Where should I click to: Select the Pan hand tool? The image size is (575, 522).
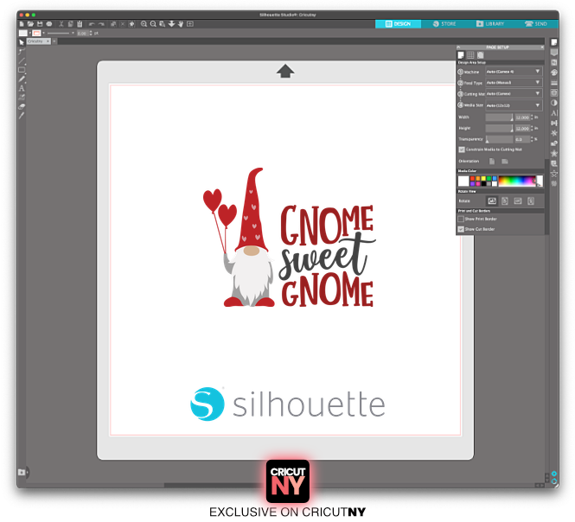pyautogui.click(x=181, y=24)
